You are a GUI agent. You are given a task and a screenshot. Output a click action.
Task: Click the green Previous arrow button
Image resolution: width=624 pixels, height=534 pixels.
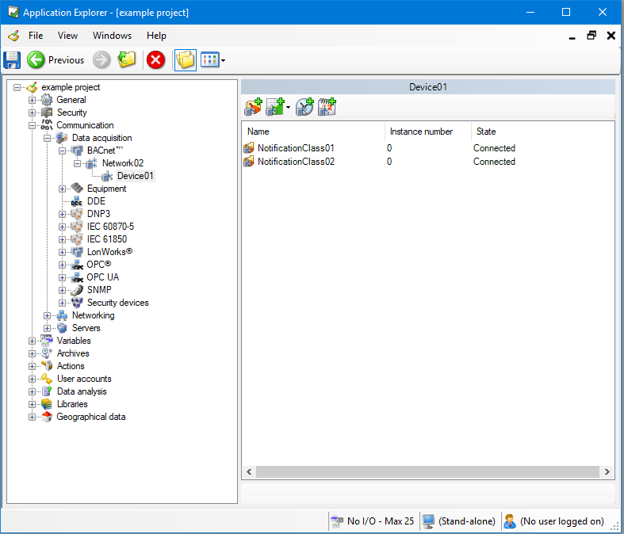(36, 60)
